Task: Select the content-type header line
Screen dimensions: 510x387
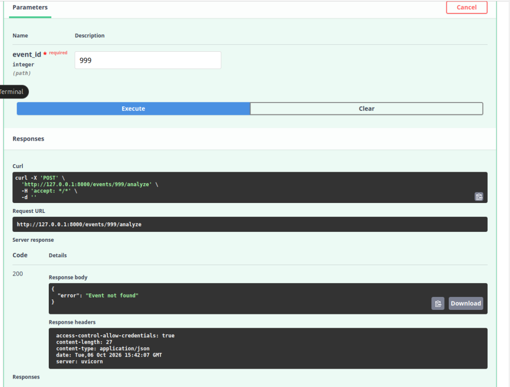Action: coord(103,348)
